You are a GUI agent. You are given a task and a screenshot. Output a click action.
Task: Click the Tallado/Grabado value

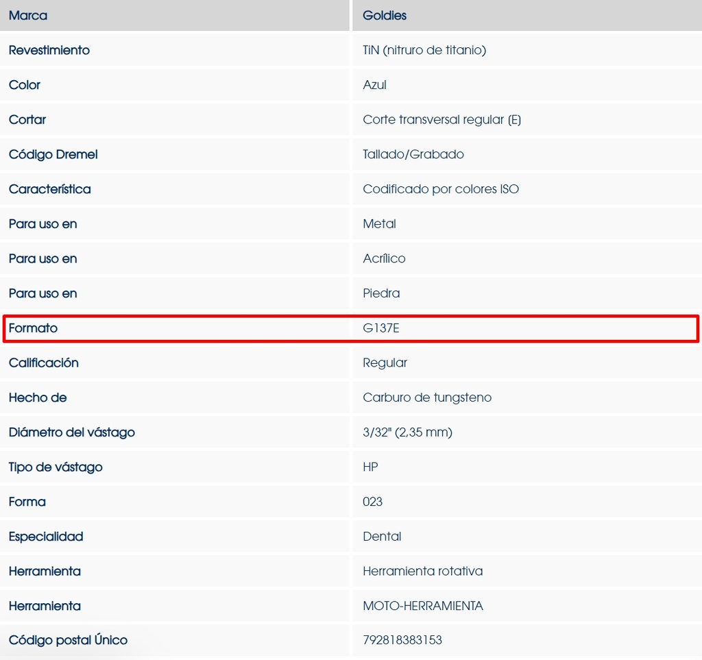click(413, 154)
